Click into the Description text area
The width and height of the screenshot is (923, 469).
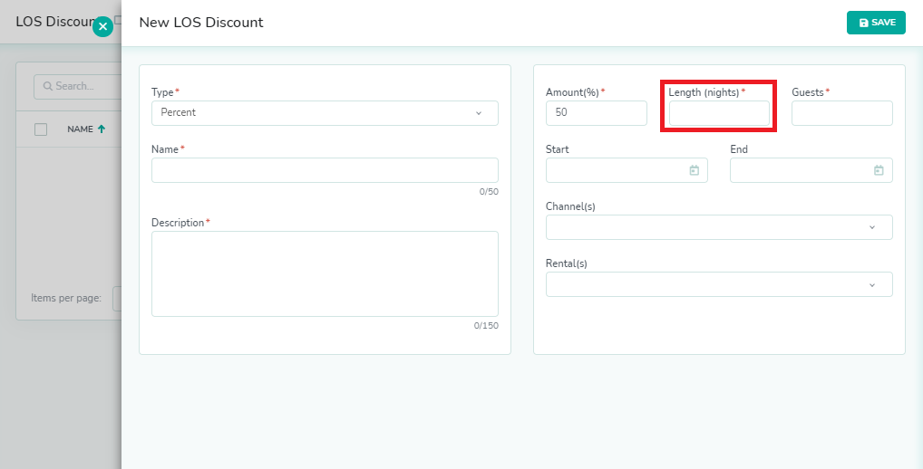[x=325, y=273]
